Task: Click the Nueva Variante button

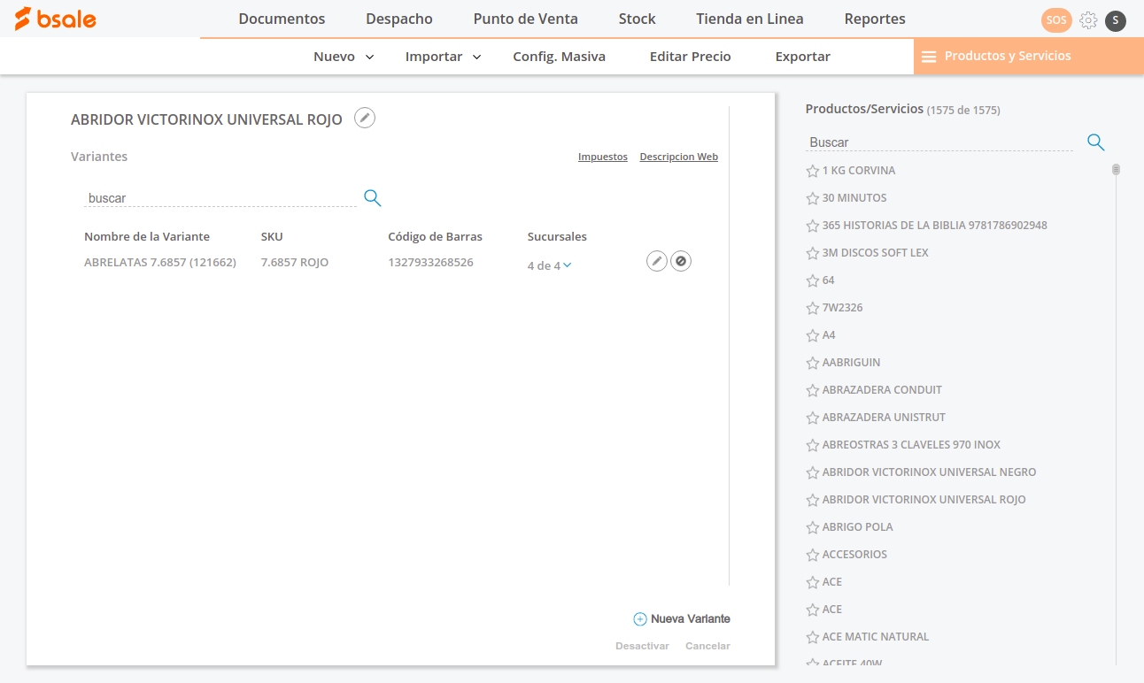Action: pyautogui.click(x=682, y=619)
